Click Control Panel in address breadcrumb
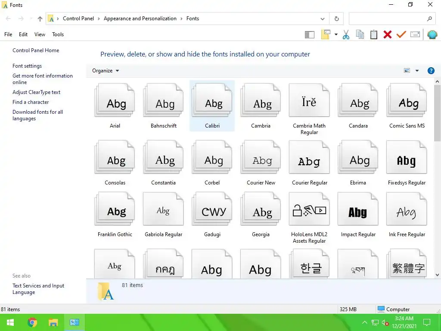Viewport: 441px width, 331px height. 78,19
